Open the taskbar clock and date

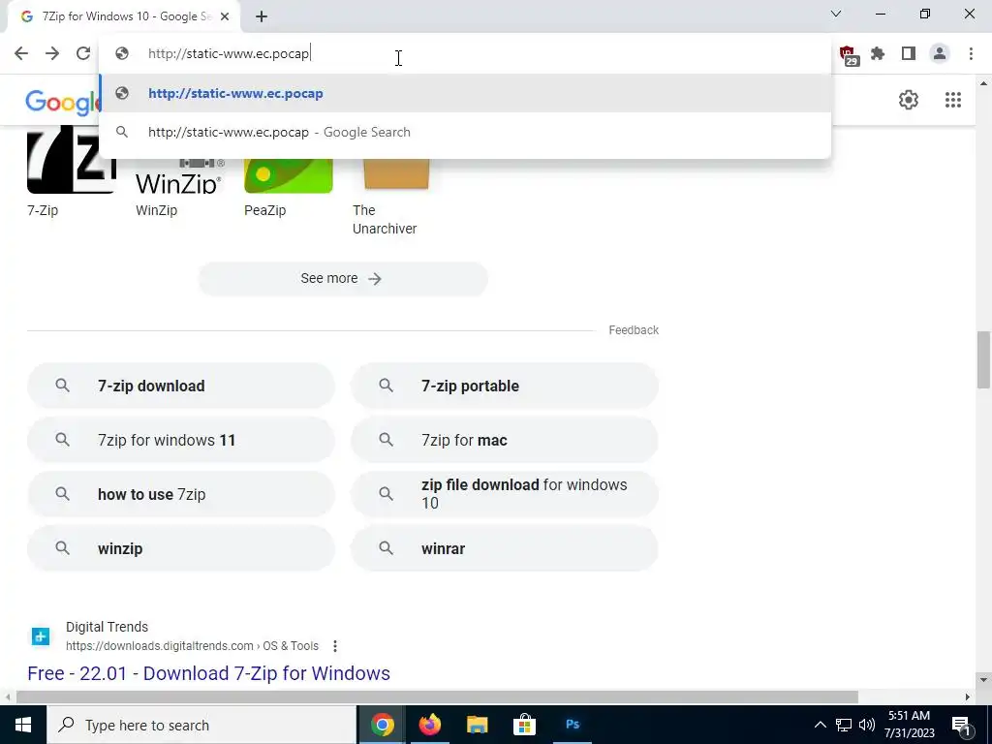click(909, 725)
